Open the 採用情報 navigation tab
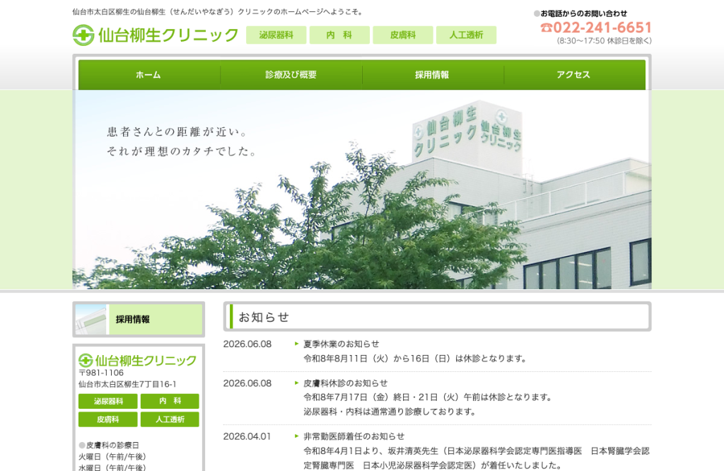 coord(433,75)
